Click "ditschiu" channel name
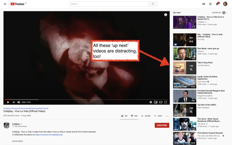This screenshot has height=145, width=232. pyautogui.click(x=200, y=51)
